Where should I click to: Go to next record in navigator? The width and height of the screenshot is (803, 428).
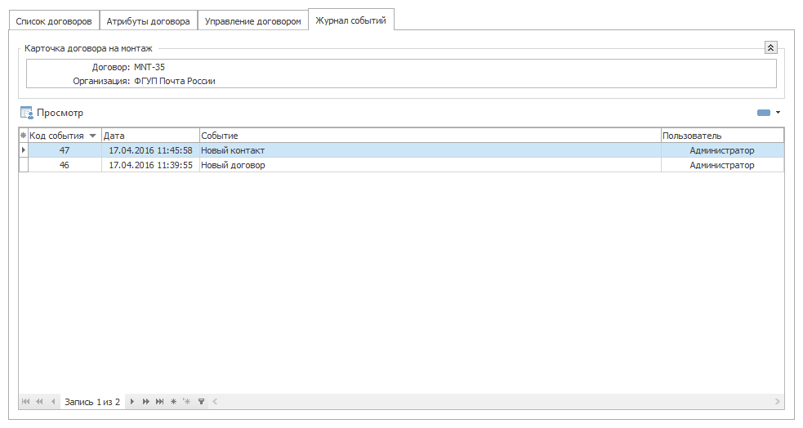pos(132,402)
